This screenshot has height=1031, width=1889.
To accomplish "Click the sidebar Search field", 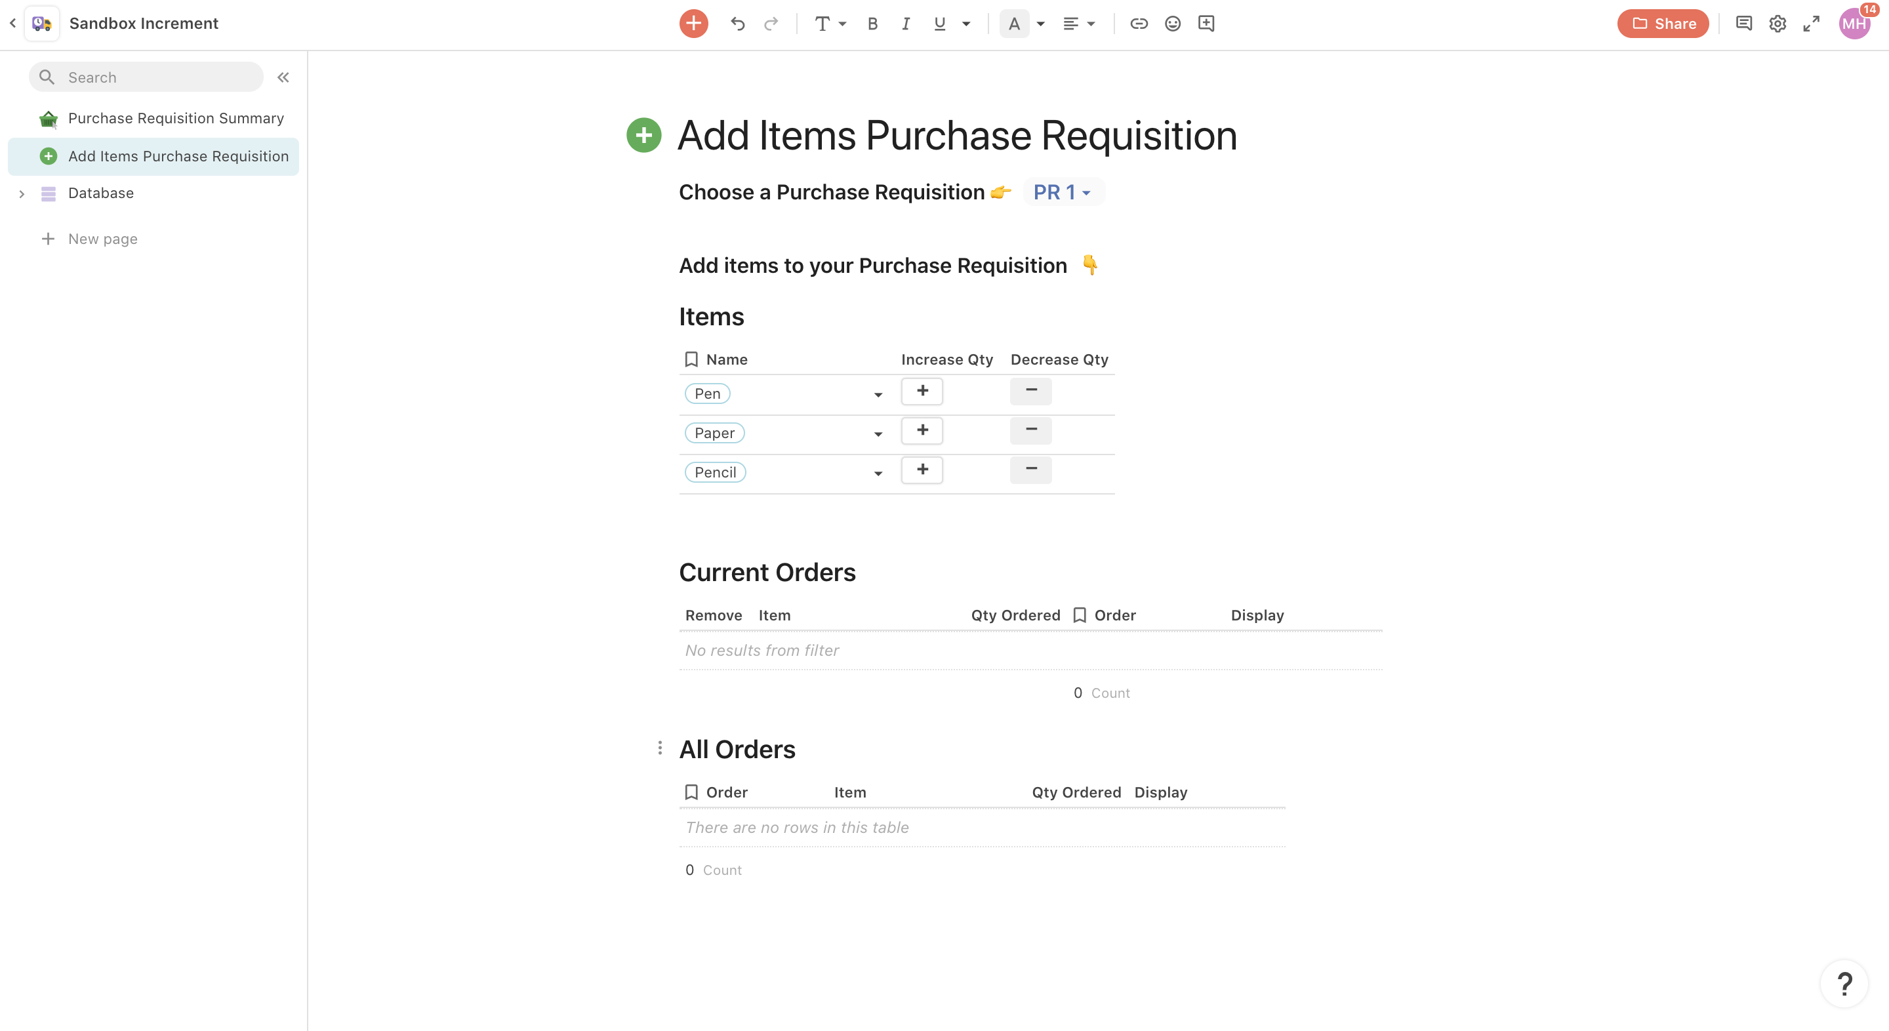I will (147, 77).
